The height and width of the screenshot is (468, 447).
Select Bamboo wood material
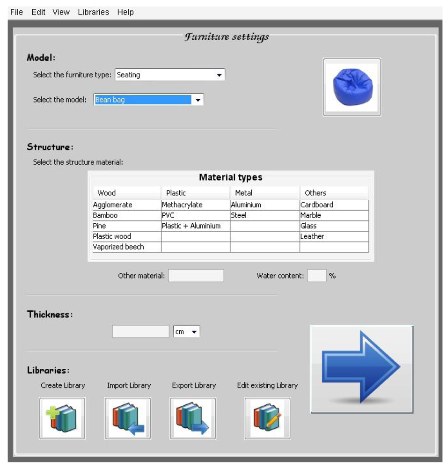pyautogui.click(x=127, y=215)
